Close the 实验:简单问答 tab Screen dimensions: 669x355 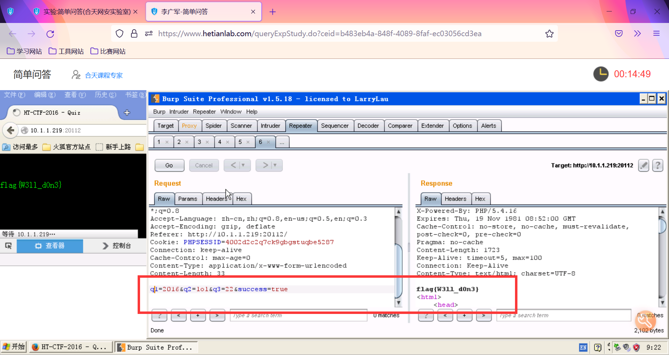[136, 12]
